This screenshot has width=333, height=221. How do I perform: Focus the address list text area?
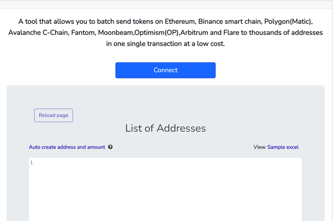(x=166, y=189)
